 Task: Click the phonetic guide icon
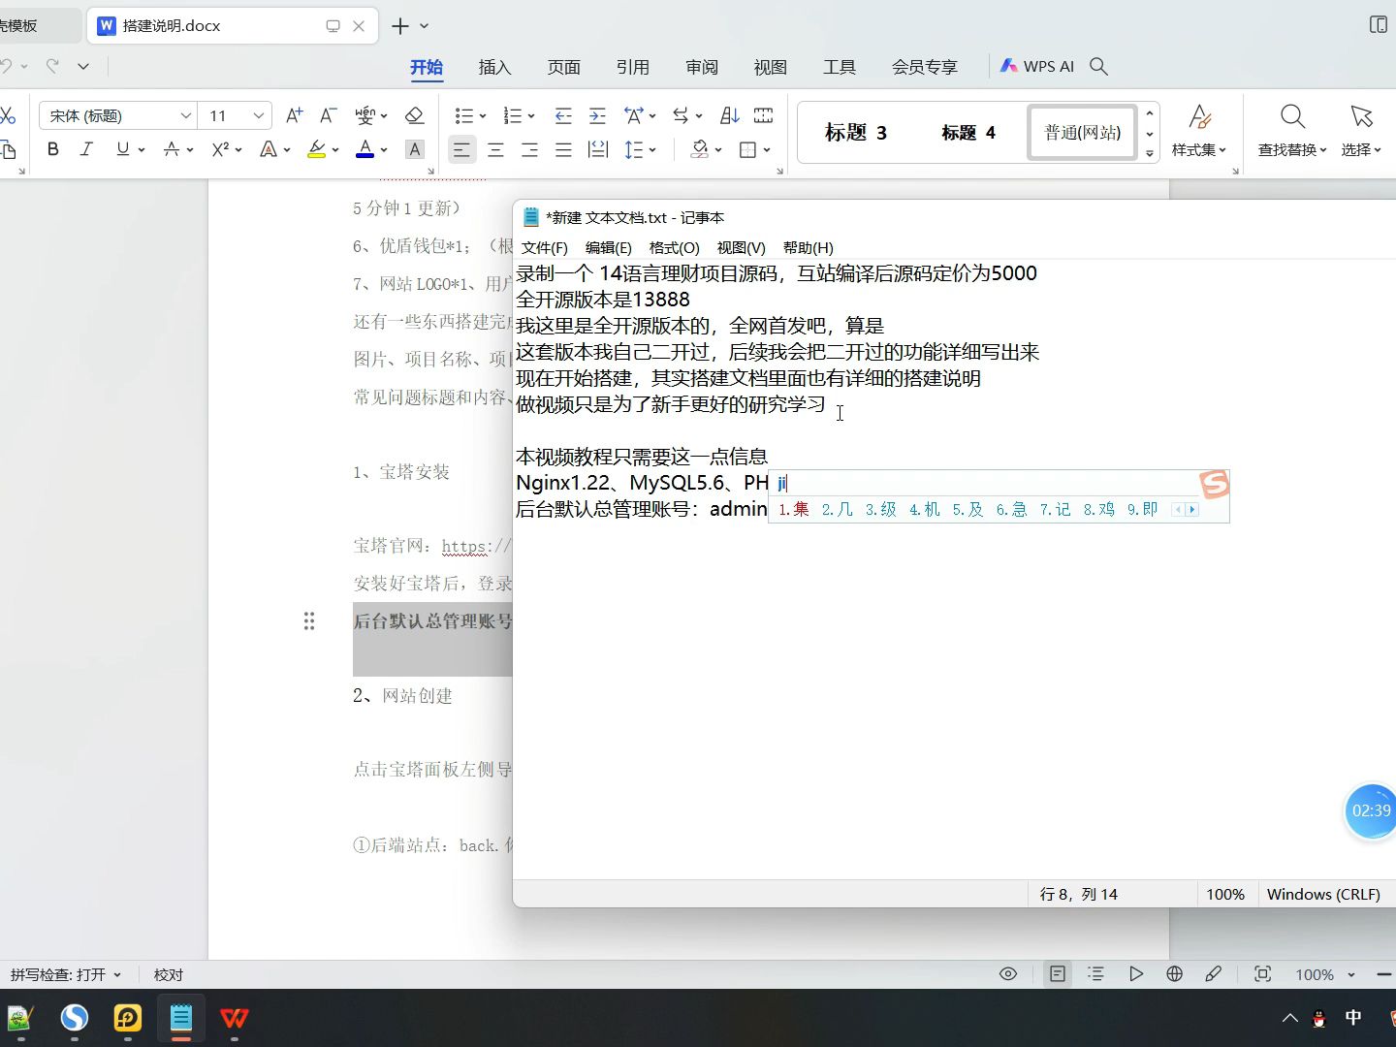pos(365,115)
